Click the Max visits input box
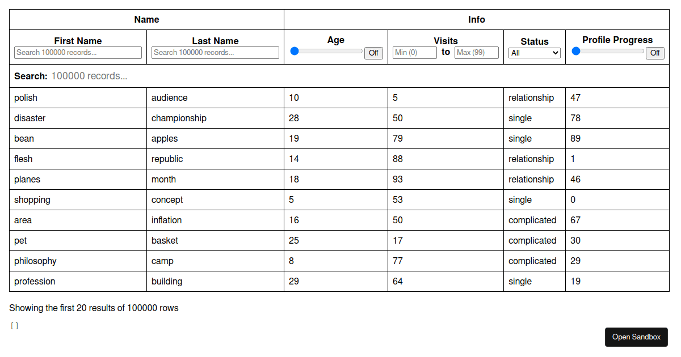The height and width of the screenshot is (357, 681). [477, 52]
